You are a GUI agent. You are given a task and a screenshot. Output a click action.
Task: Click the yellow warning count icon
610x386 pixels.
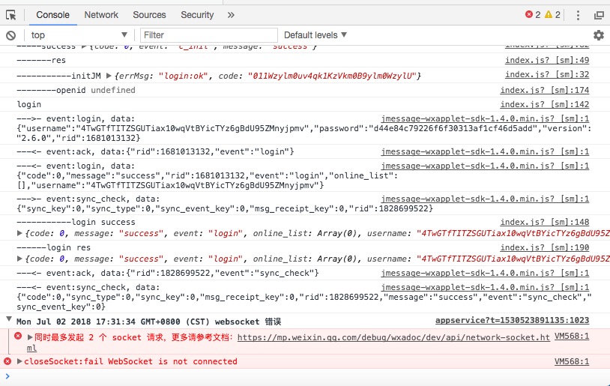549,14
